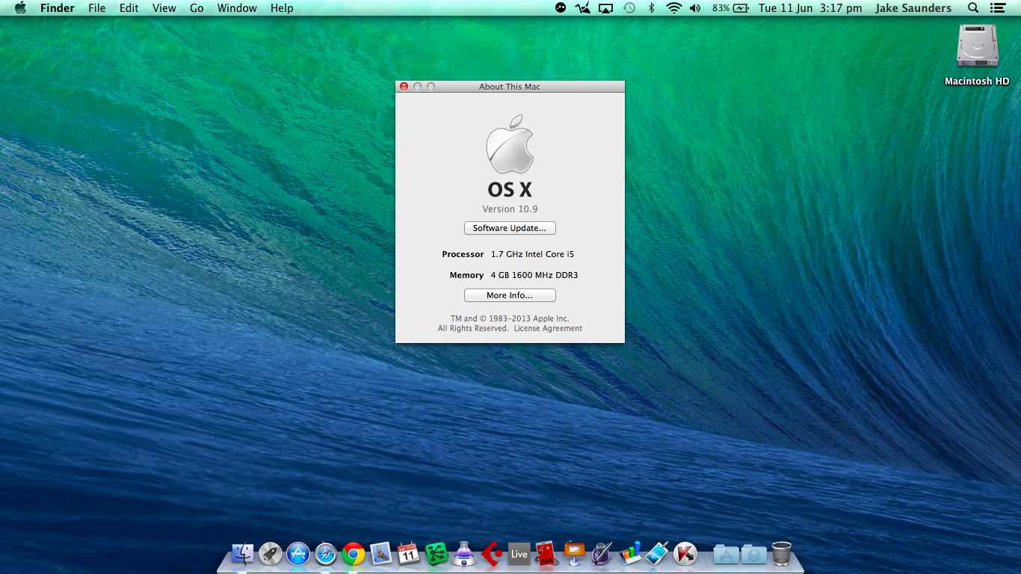Open the purple flask app in Dock
The image size is (1021, 574).
464,554
